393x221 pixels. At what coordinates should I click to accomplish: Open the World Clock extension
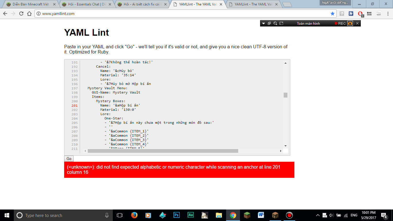click(x=369, y=14)
